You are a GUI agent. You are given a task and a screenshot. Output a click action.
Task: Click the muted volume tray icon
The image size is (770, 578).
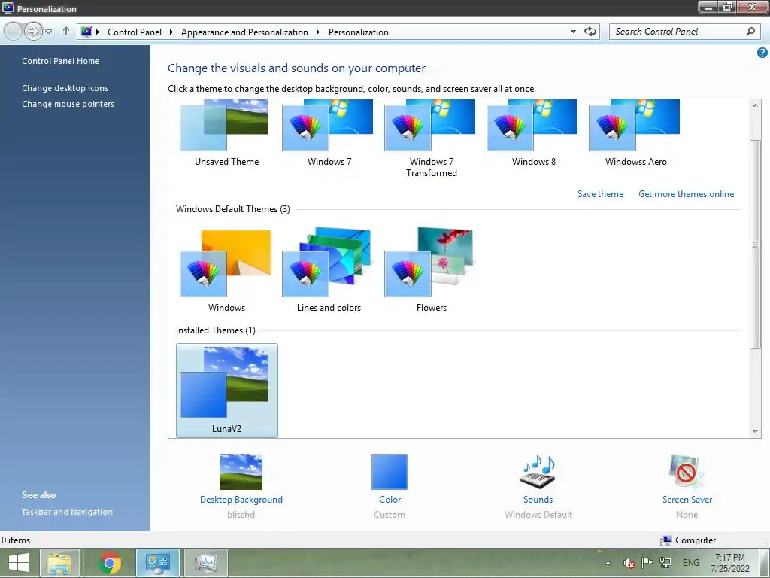point(629,563)
